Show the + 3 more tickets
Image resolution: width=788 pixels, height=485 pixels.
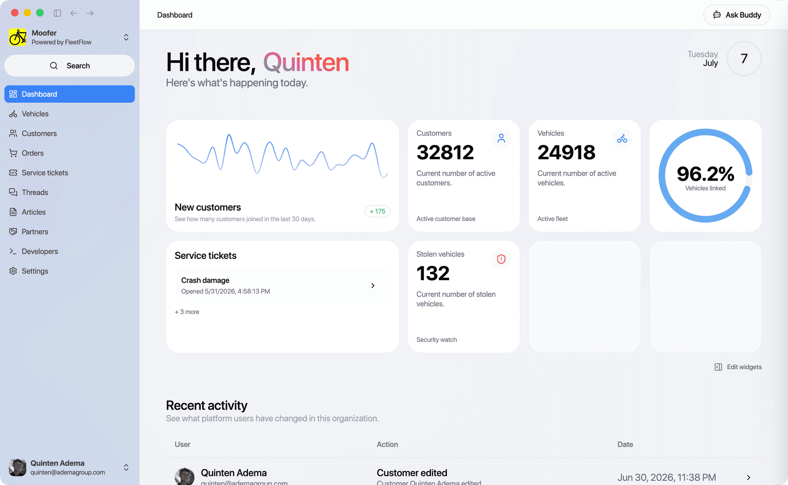(187, 312)
